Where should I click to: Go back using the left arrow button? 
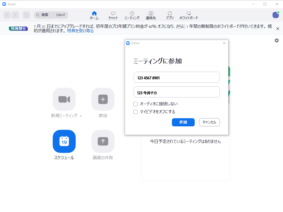click(x=7, y=15)
